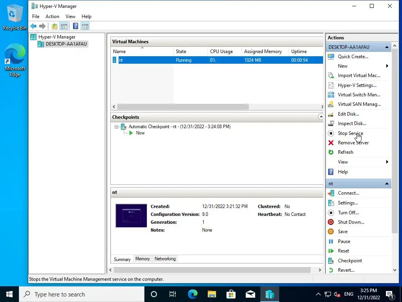This screenshot has height=302, width=402.
Task: Click Pause for the nt VM
Action: click(x=344, y=241)
